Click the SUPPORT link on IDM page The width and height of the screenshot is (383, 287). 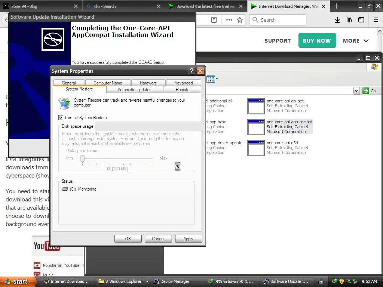coord(278,41)
